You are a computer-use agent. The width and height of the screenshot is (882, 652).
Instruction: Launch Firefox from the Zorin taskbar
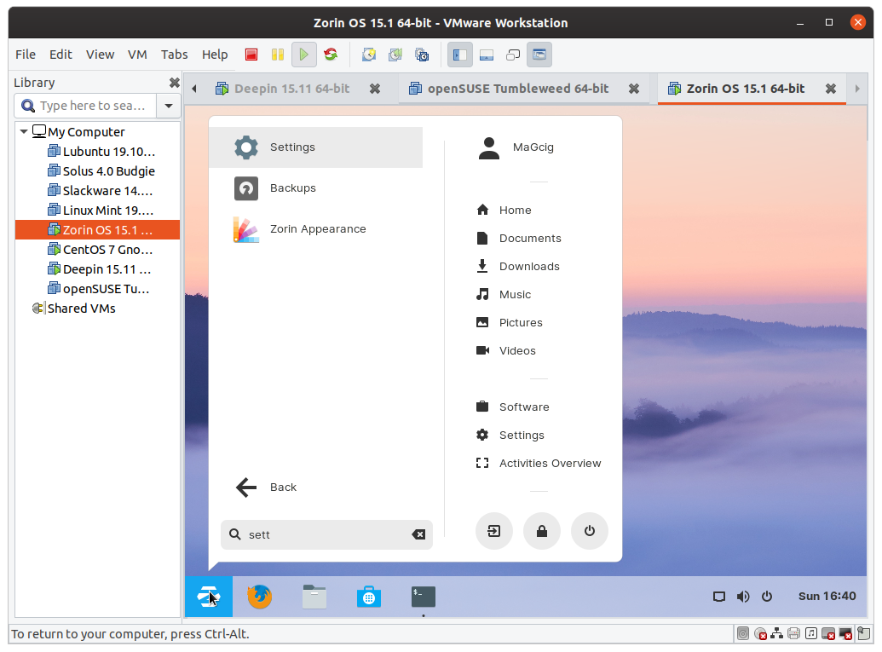point(259,597)
